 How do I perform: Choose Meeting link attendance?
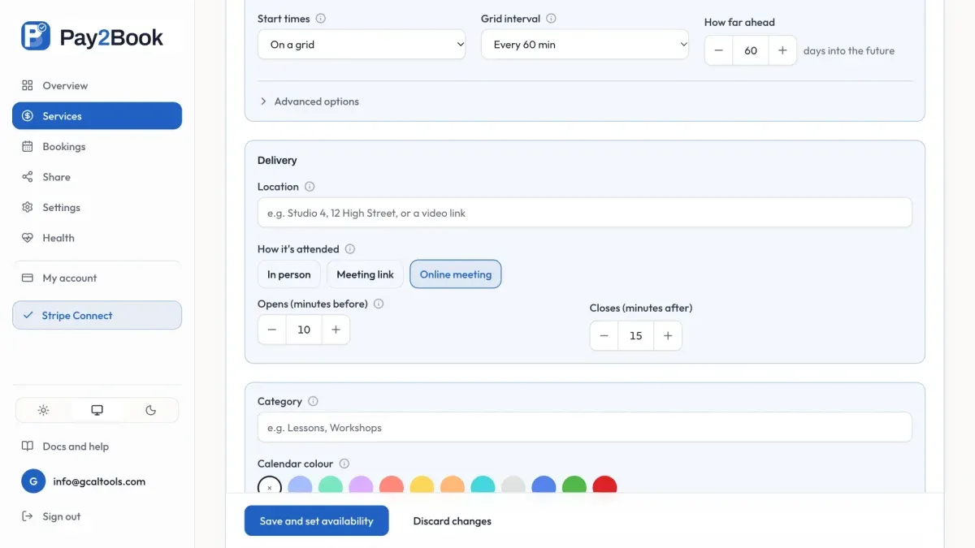click(x=366, y=274)
